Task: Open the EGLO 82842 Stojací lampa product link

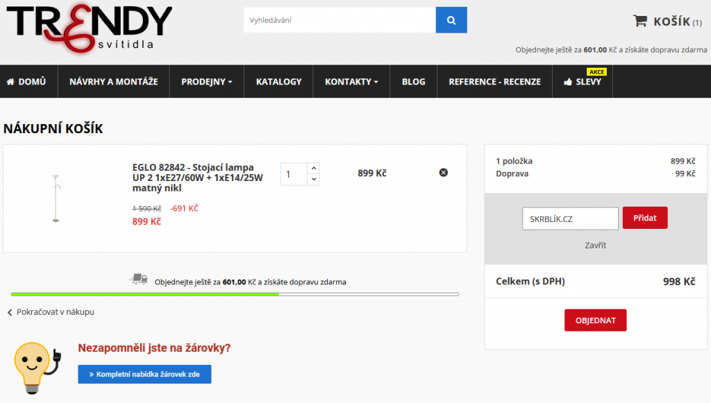Action: pos(198,178)
